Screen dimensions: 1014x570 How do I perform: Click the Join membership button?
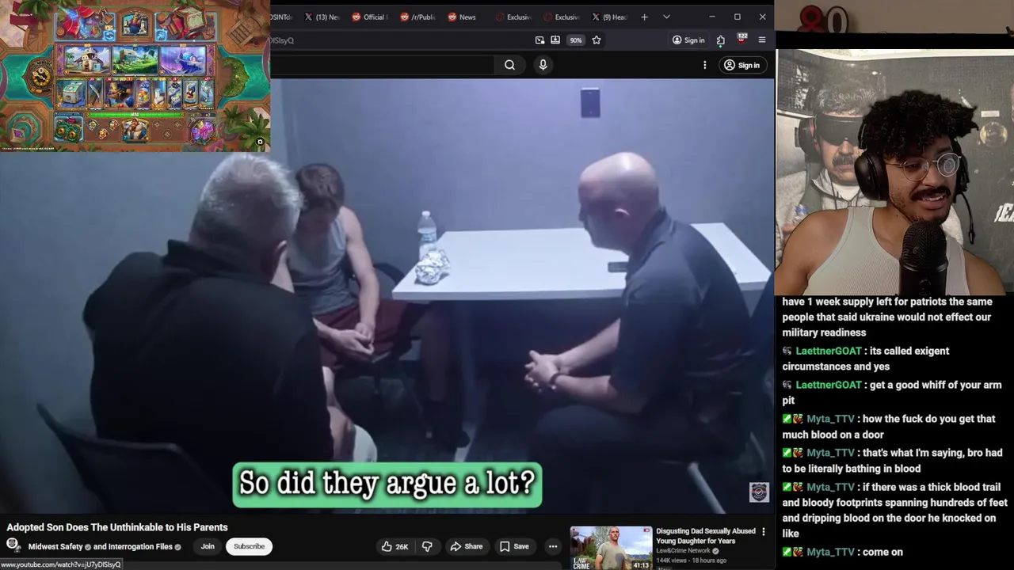tap(208, 546)
